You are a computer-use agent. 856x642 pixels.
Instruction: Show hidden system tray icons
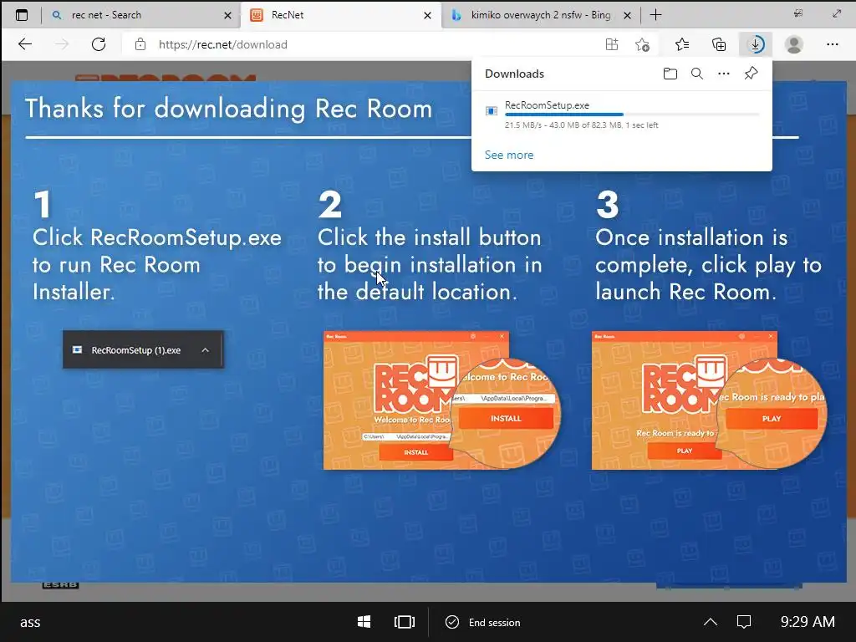click(x=711, y=622)
